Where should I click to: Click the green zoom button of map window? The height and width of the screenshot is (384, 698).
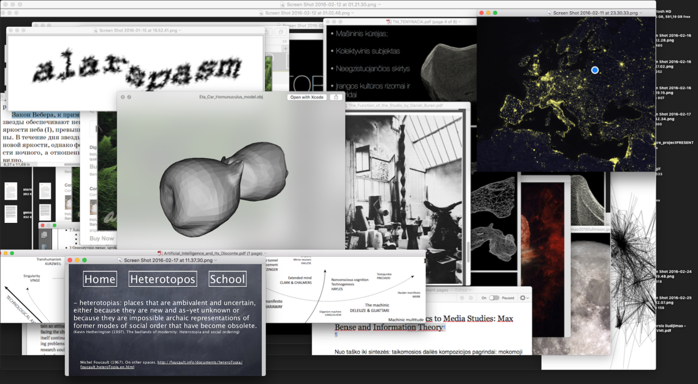(495, 13)
